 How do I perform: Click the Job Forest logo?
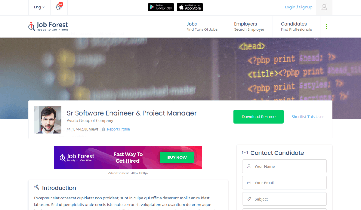tap(48, 26)
